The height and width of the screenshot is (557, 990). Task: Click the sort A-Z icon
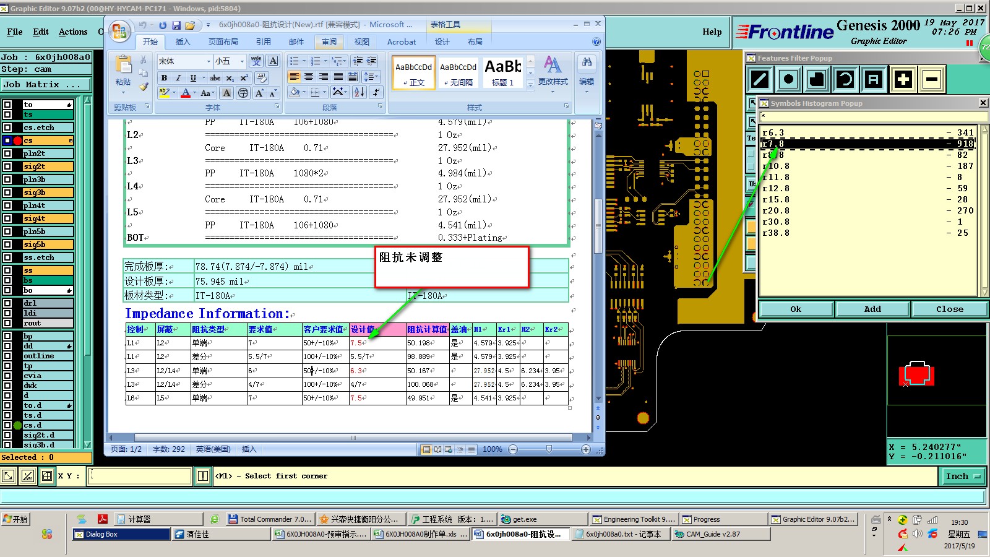tap(359, 93)
